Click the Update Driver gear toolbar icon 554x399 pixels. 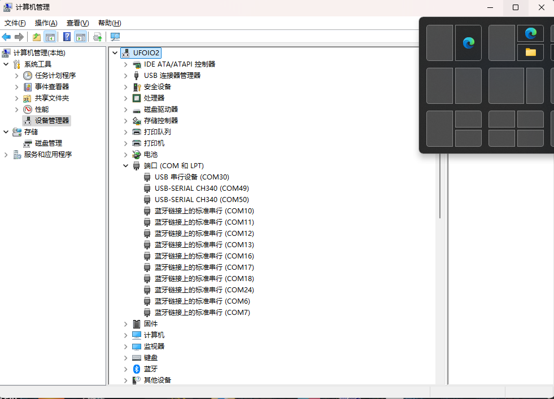(98, 37)
